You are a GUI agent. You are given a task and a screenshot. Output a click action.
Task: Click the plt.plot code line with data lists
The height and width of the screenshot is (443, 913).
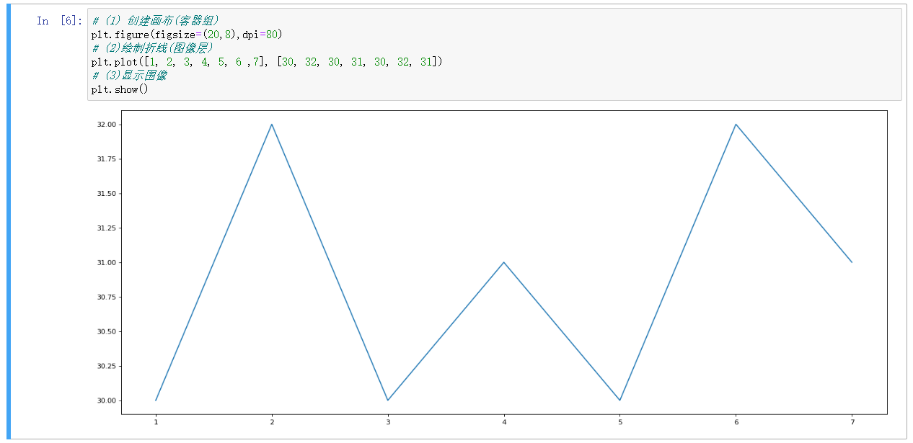click(x=266, y=62)
